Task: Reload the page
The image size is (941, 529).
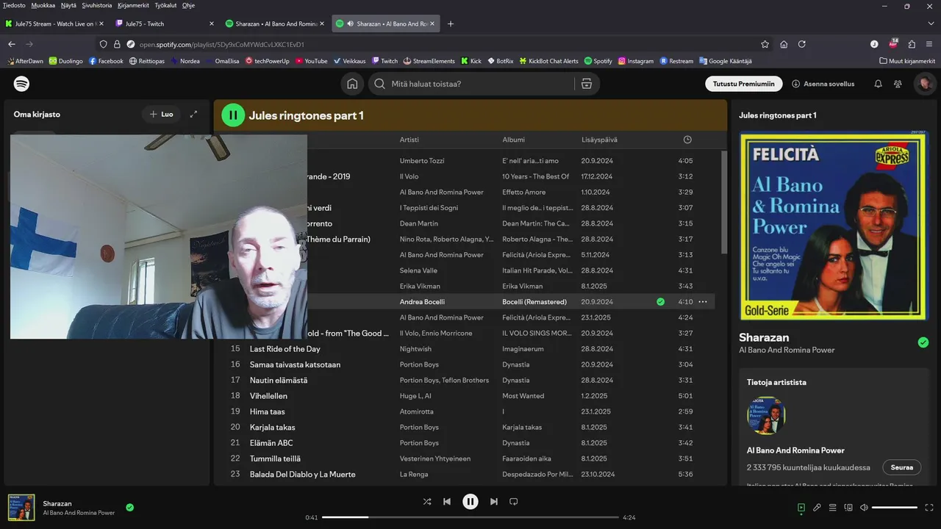Action: click(x=802, y=44)
